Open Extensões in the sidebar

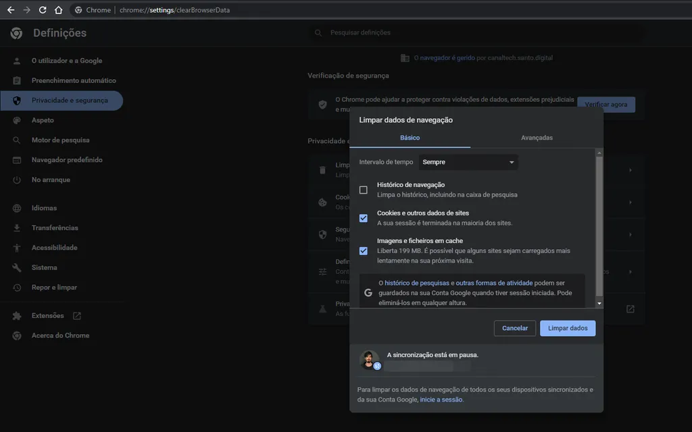(47, 316)
